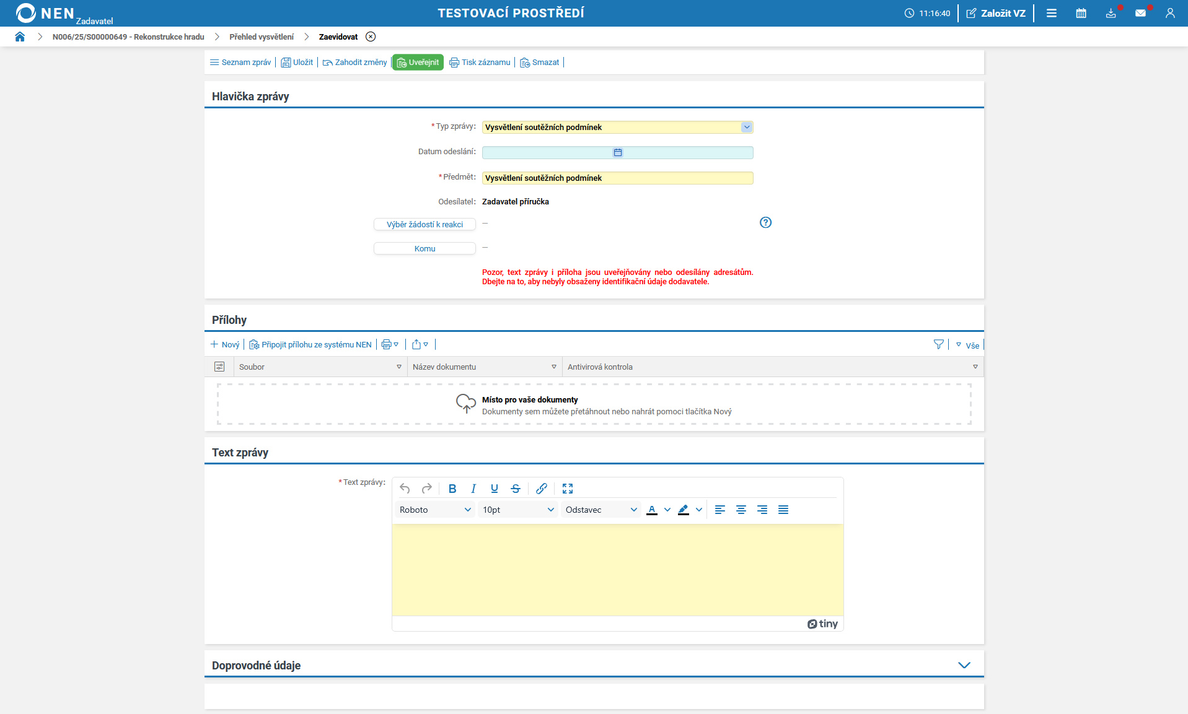Insert a link in the editor
The width and height of the screenshot is (1188, 714).
coord(541,489)
